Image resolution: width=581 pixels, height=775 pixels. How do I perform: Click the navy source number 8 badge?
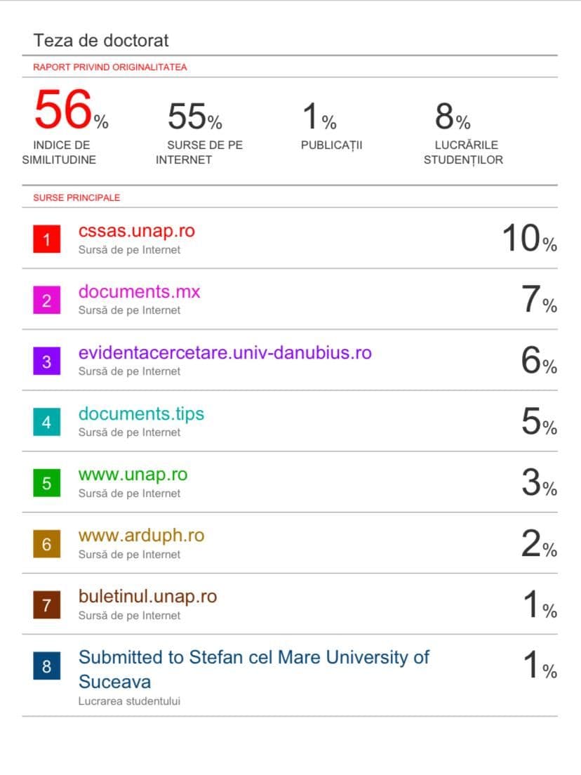tap(46, 666)
